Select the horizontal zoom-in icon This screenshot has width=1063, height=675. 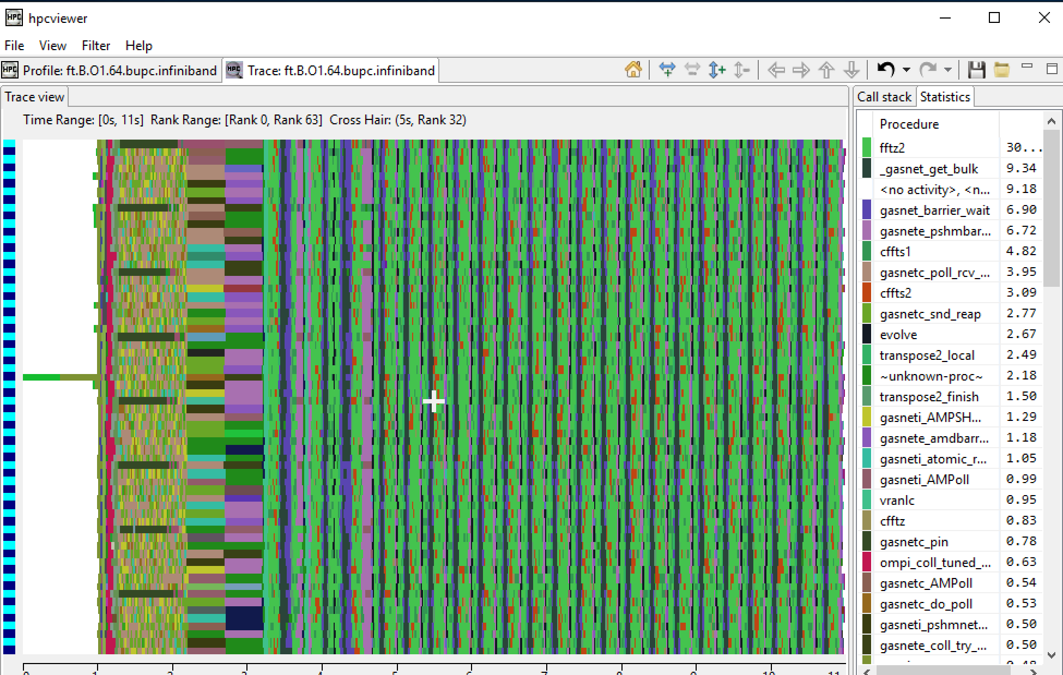tap(667, 70)
